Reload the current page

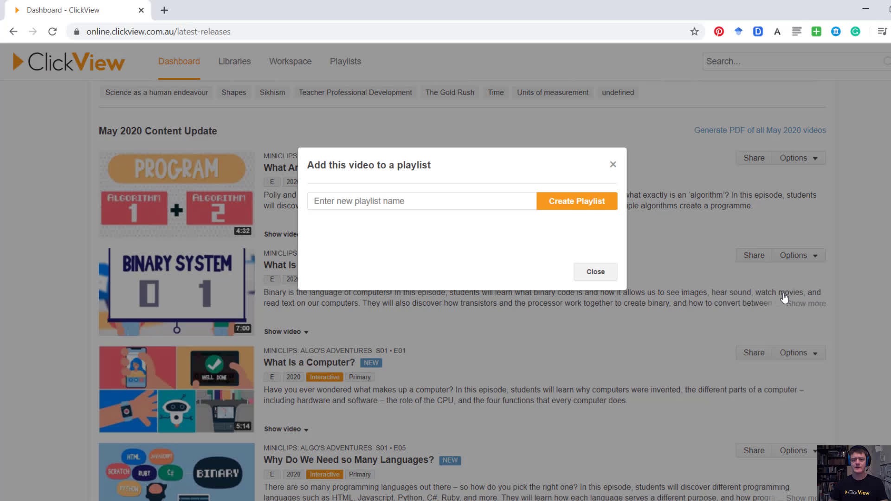point(52,32)
